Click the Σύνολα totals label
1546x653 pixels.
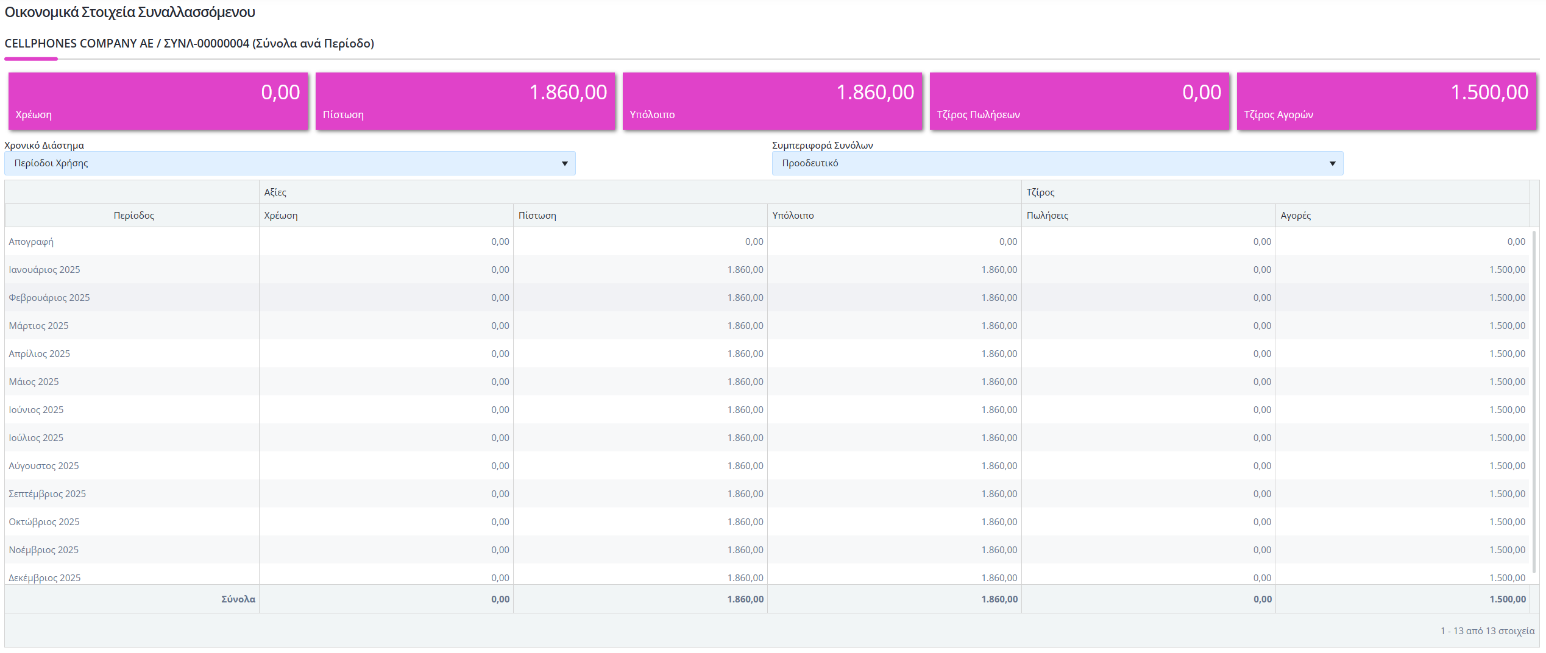pos(238,599)
